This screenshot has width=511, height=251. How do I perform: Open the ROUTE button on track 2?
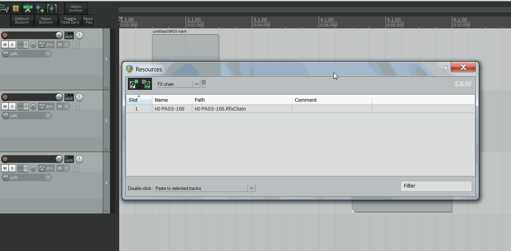pos(69,97)
